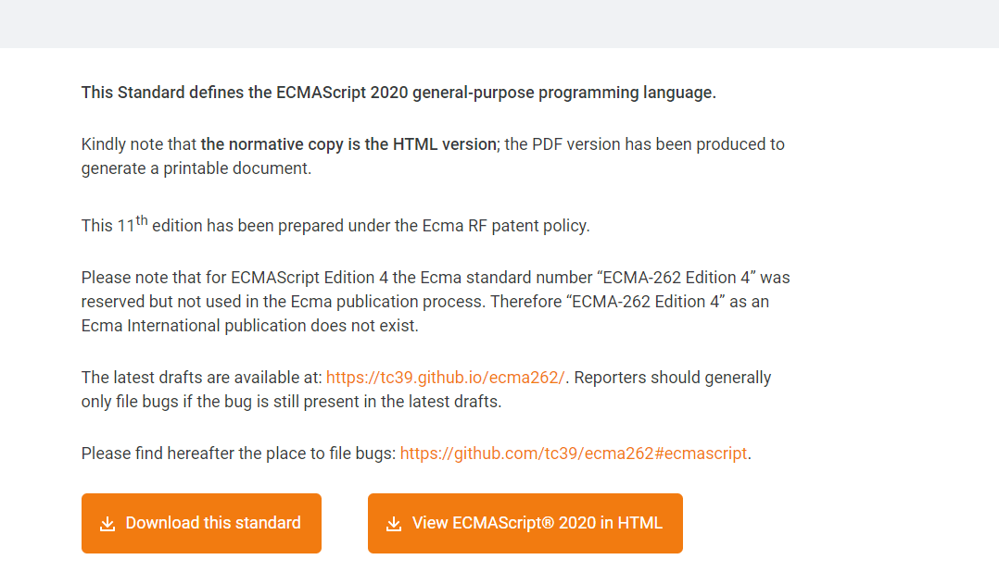The image size is (999, 572).
Task: Click the download arrow icon beside 'Download this standard'
Action: pyautogui.click(x=107, y=524)
